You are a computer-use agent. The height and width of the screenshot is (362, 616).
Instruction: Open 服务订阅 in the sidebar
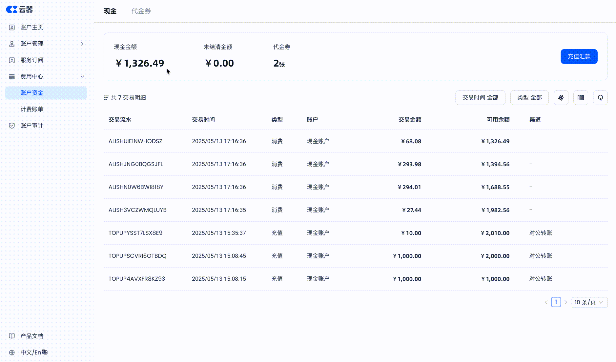coord(32,60)
